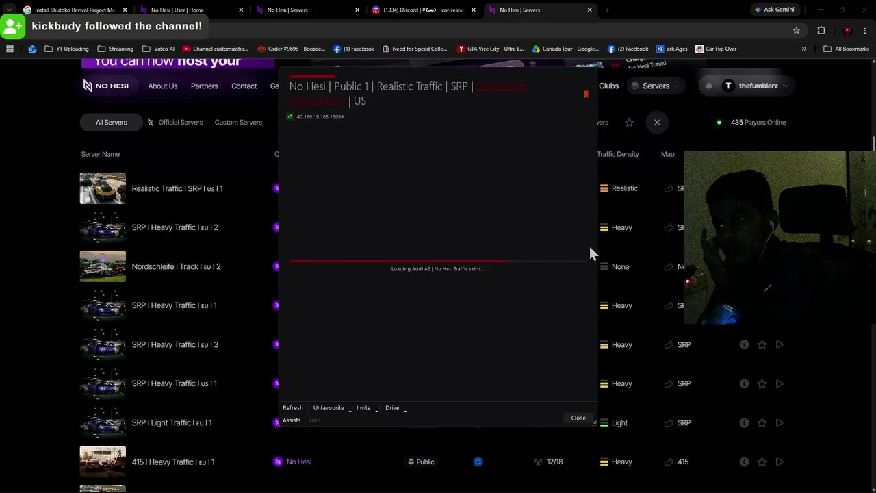Click the Drive button in server dialog
876x493 pixels.
(392, 408)
